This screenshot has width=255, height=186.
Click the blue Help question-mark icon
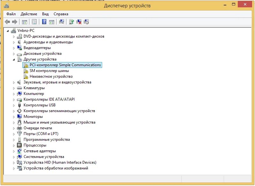[x=44, y=22]
